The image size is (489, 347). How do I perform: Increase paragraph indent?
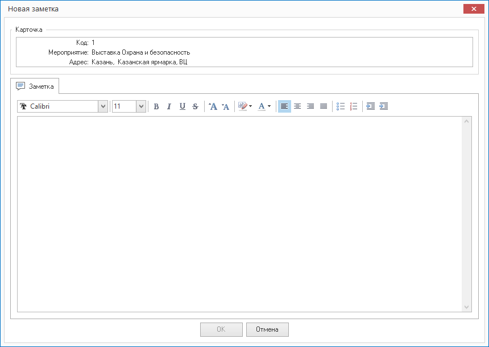pyautogui.click(x=384, y=106)
